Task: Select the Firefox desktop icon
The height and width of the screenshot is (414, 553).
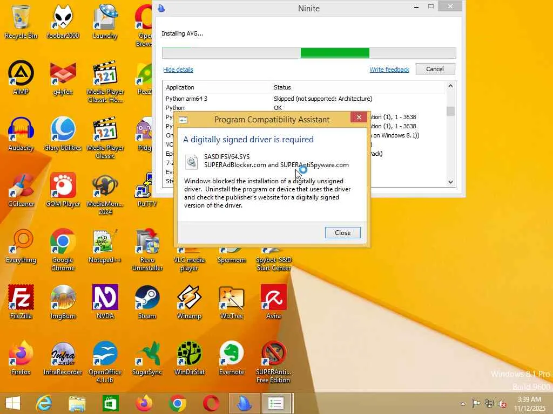Action: pos(21,358)
